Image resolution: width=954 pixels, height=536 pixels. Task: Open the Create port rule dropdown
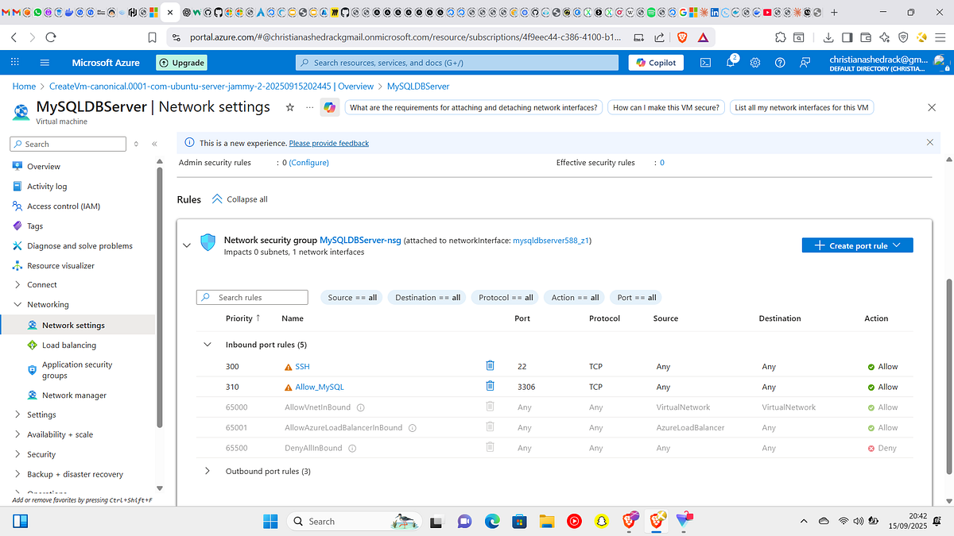[856, 245]
